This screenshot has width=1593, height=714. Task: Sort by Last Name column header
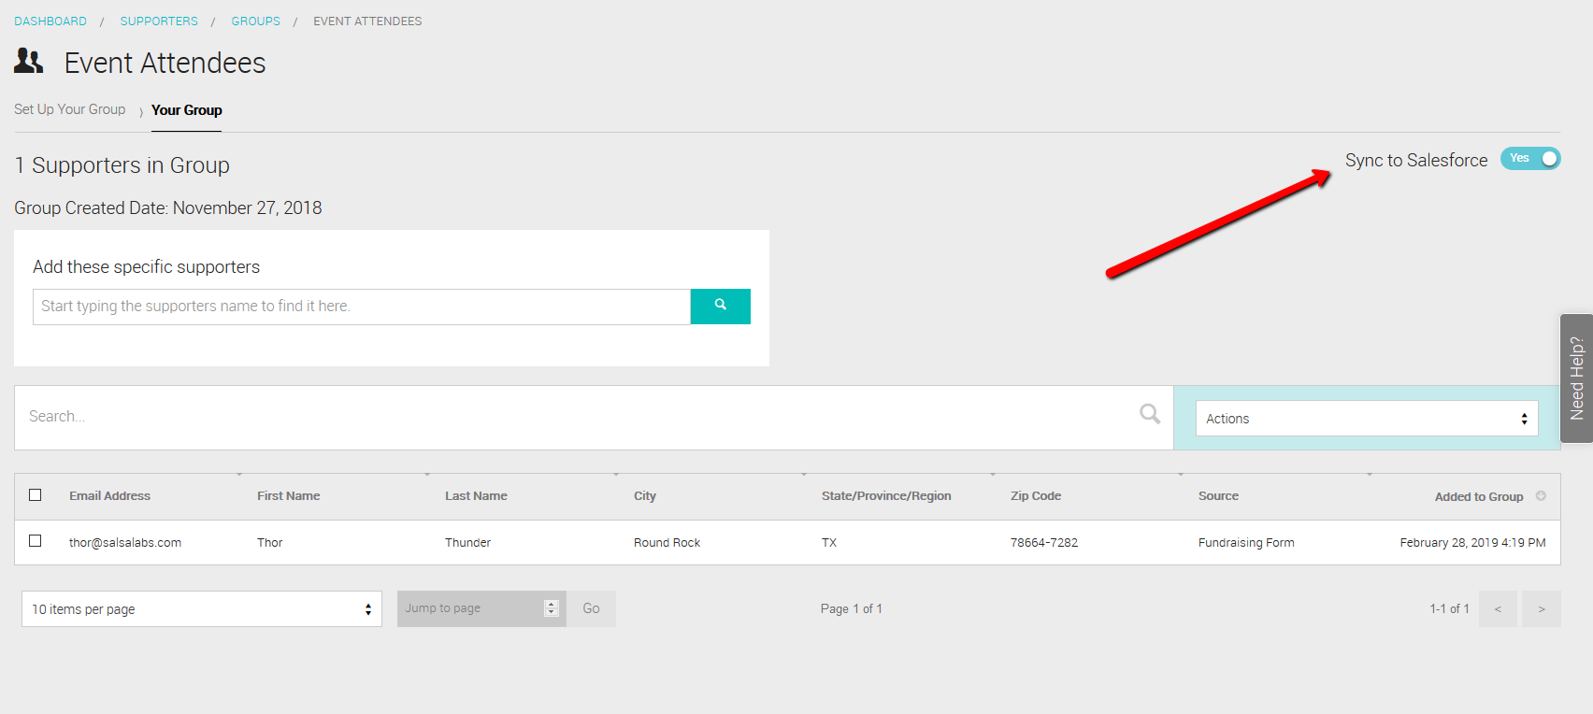pos(476,496)
